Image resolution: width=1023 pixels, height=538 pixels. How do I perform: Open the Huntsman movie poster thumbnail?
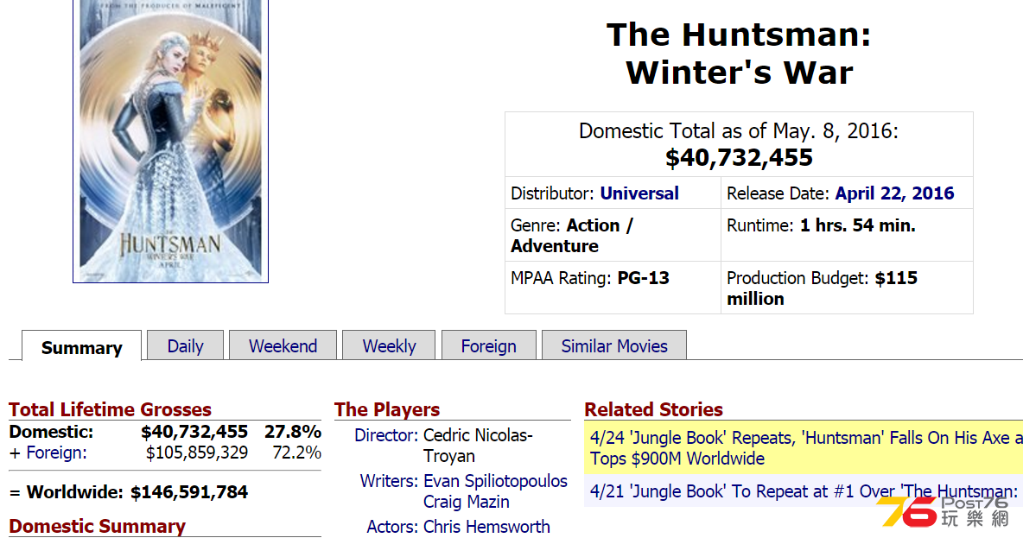click(170, 141)
